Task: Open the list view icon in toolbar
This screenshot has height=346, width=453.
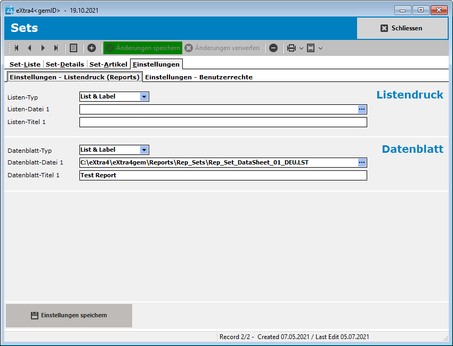Action: pyautogui.click(x=74, y=48)
